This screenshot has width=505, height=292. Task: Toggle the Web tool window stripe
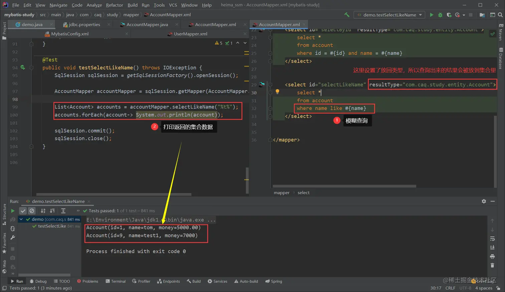click(x=4, y=266)
